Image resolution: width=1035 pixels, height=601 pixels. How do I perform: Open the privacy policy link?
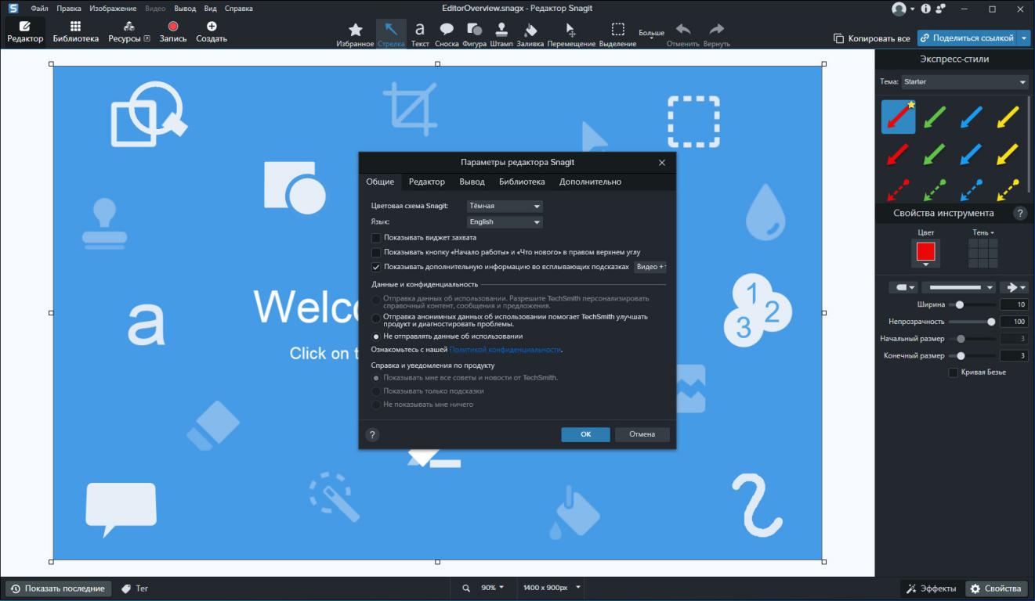coord(505,350)
